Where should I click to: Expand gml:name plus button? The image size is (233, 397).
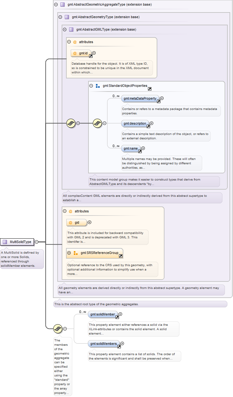[x=143, y=148]
